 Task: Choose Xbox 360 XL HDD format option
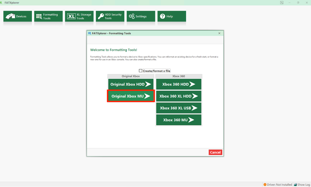[179, 96]
